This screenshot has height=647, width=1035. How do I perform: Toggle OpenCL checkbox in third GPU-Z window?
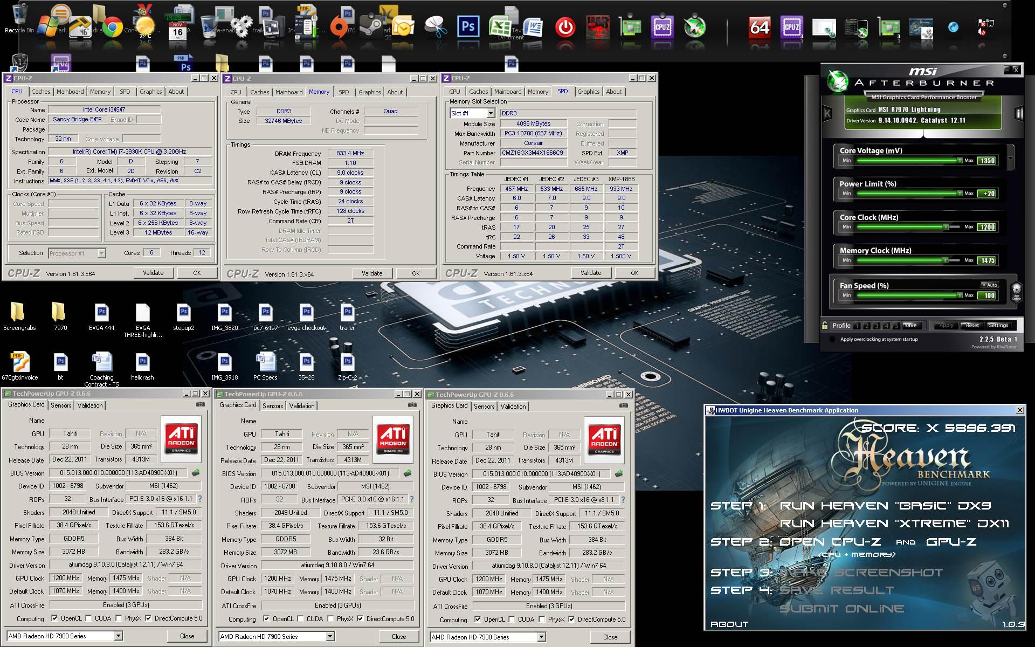(478, 620)
